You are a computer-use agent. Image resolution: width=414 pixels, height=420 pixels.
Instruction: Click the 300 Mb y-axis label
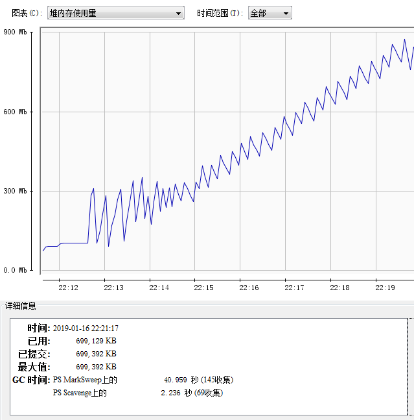(15, 191)
